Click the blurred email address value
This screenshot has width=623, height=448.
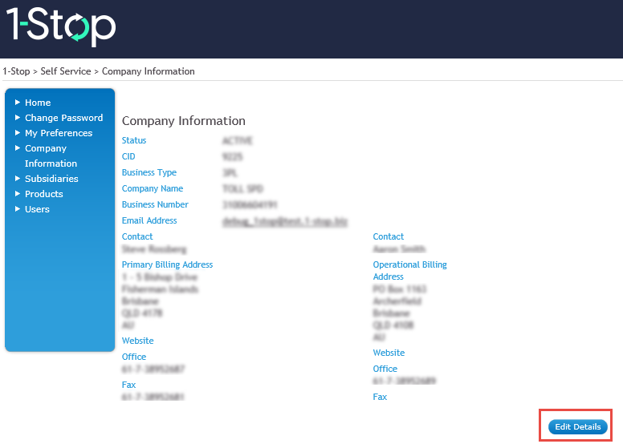click(284, 221)
